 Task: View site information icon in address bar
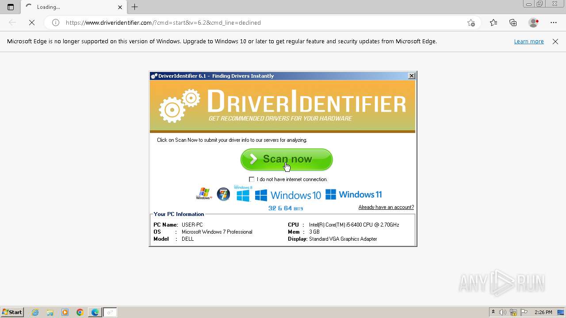click(x=56, y=23)
